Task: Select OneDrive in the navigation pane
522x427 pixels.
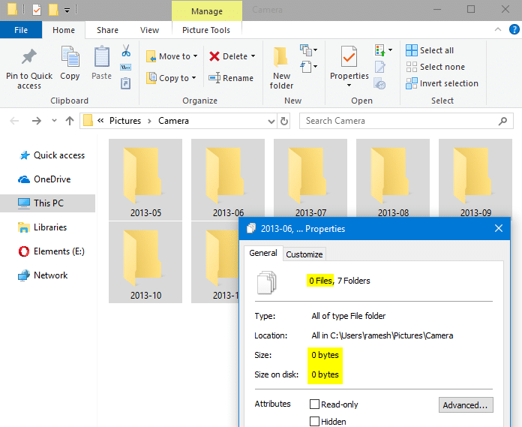Action: tap(52, 179)
